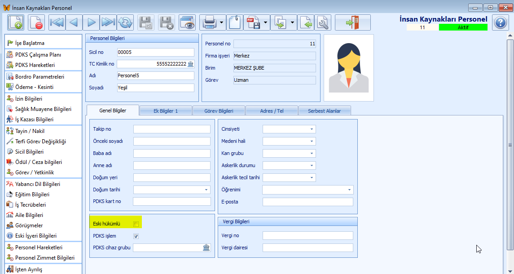Image resolution: width=514 pixels, height=274 pixels.
Task: Click the refresh arrows icon in toolbar
Action: pyautogui.click(x=125, y=22)
